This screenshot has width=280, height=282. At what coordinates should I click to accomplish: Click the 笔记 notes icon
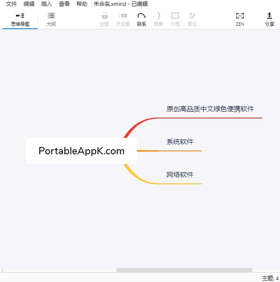coord(192,16)
